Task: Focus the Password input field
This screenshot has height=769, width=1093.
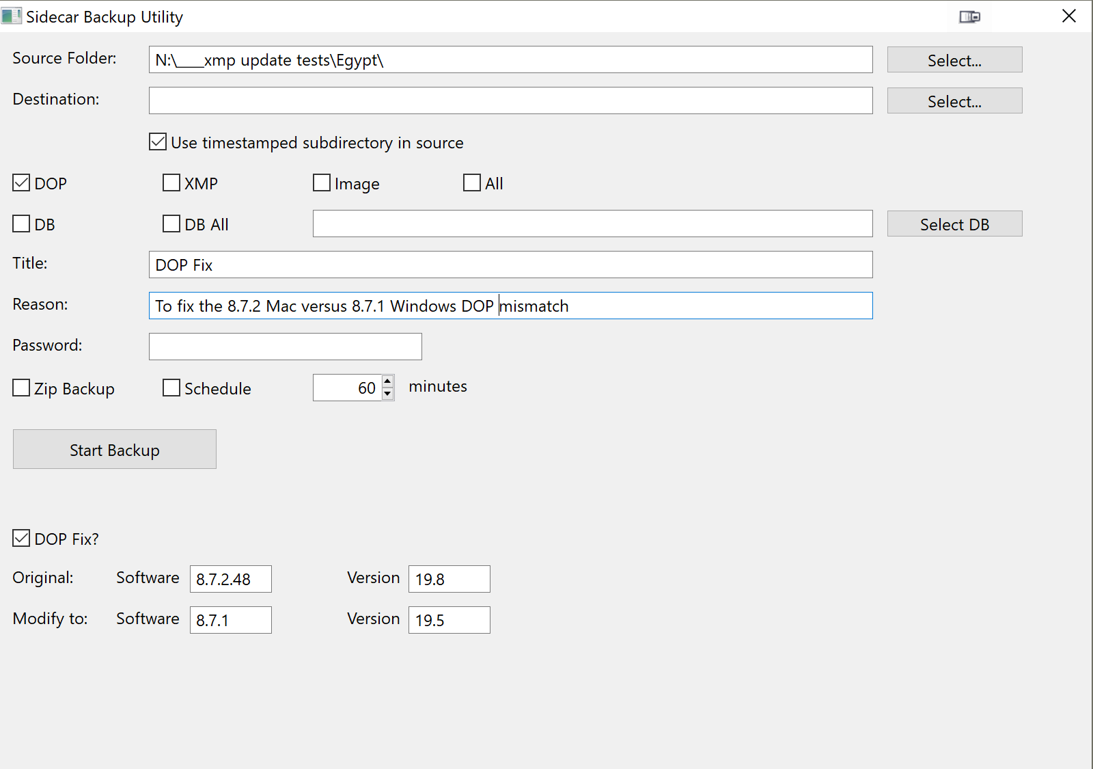Action: pyautogui.click(x=285, y=347)
